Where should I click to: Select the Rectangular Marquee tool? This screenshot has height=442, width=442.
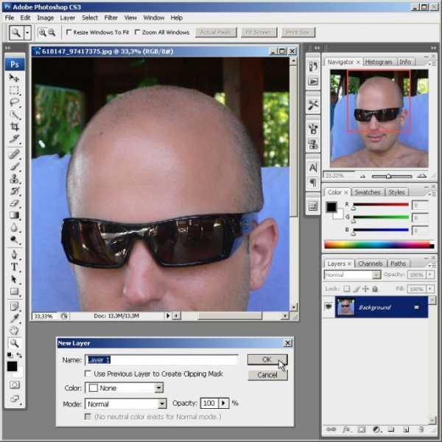click(x=14, y=90)
